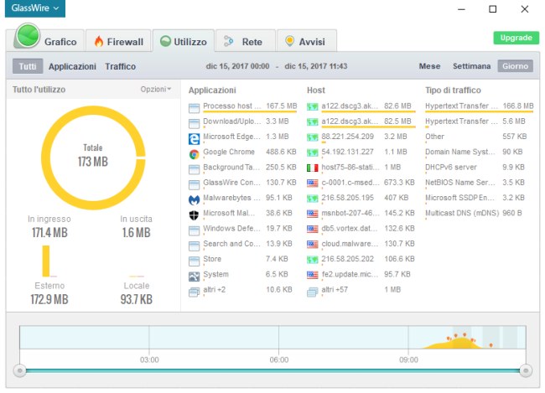
Task: Switch to the Firewall tab
Action: 118,41
